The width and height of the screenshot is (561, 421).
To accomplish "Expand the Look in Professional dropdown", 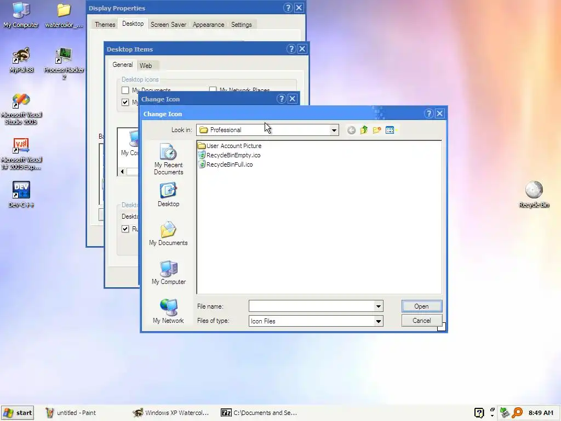I will coord(334,130).
